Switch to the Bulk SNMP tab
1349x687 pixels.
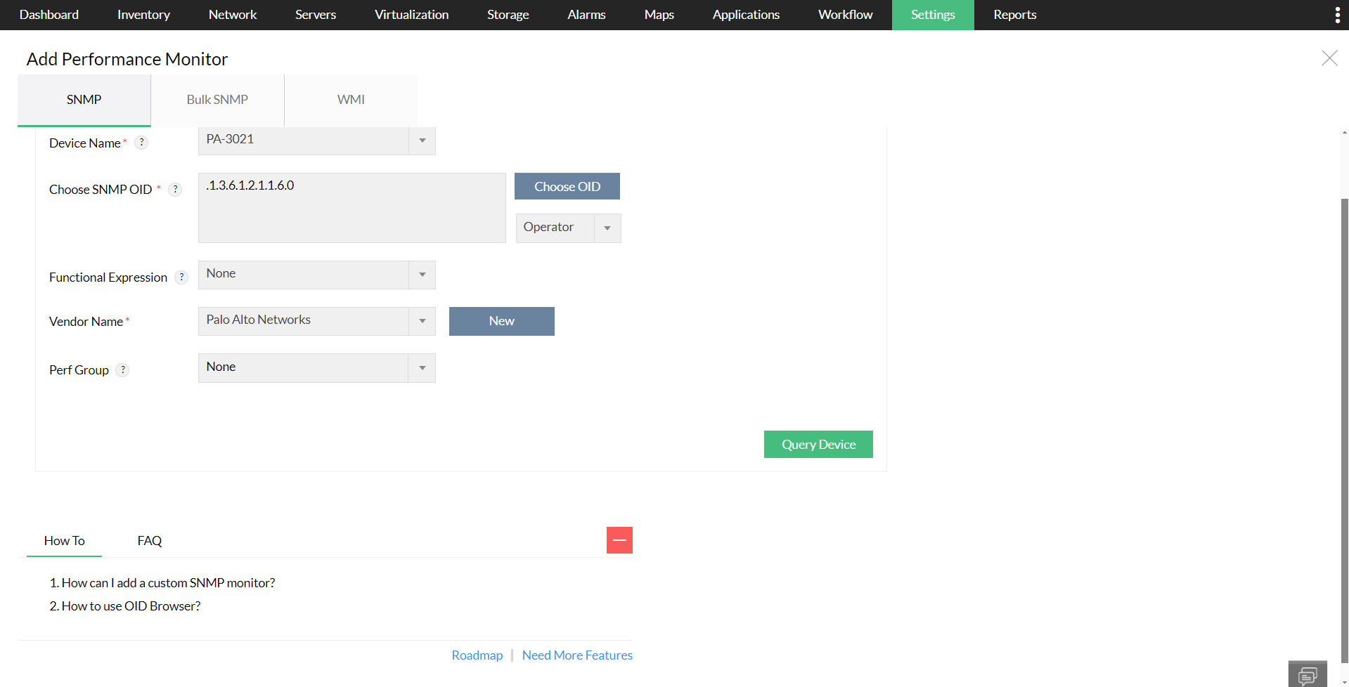tap(217, 100)
